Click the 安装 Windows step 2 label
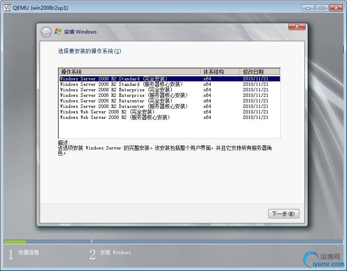The image size is (347, 271). 115,252
